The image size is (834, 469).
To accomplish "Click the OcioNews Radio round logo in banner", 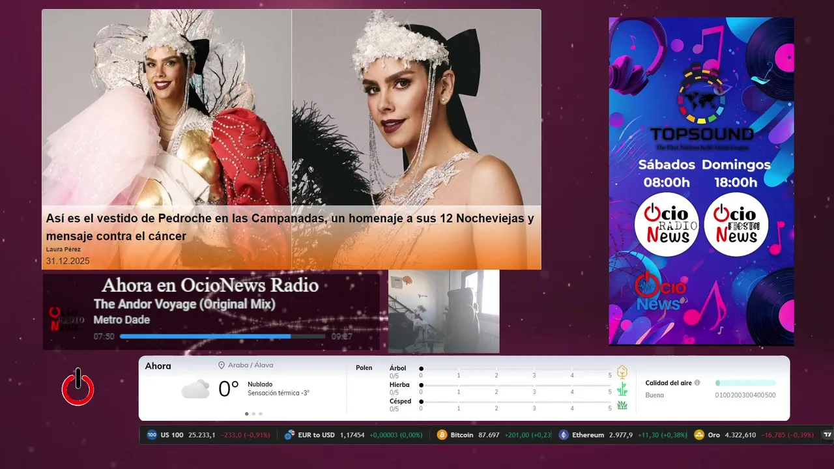I will pyautogui.click(x=667, y=225).
